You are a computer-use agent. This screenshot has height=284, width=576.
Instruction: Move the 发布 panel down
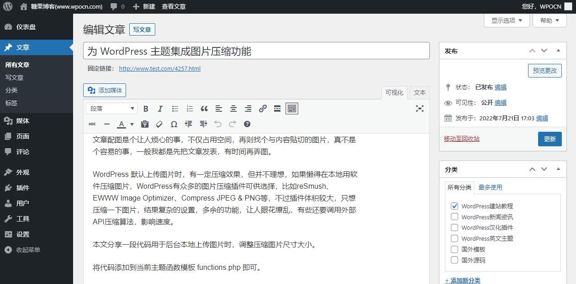point(544,51)
